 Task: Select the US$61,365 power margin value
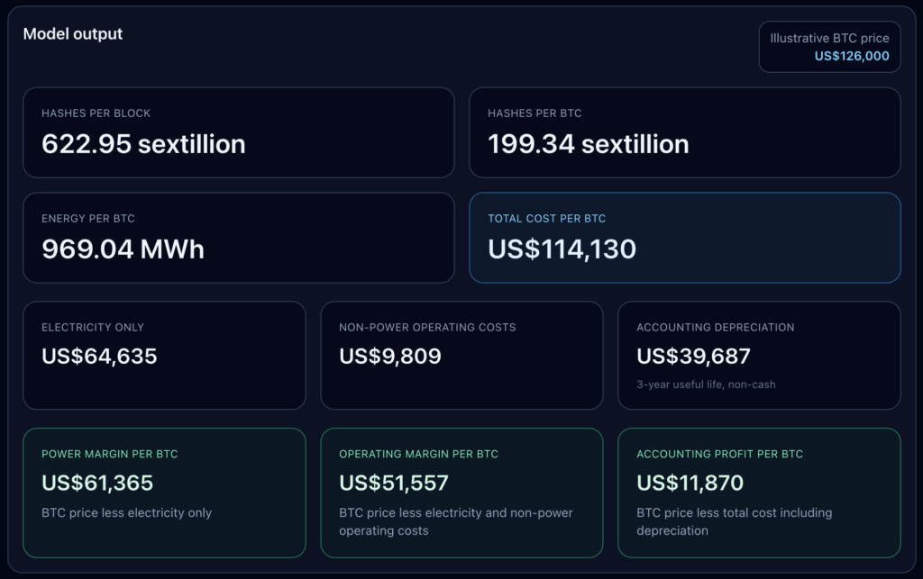pyautogui.click(x=96, y=483)
